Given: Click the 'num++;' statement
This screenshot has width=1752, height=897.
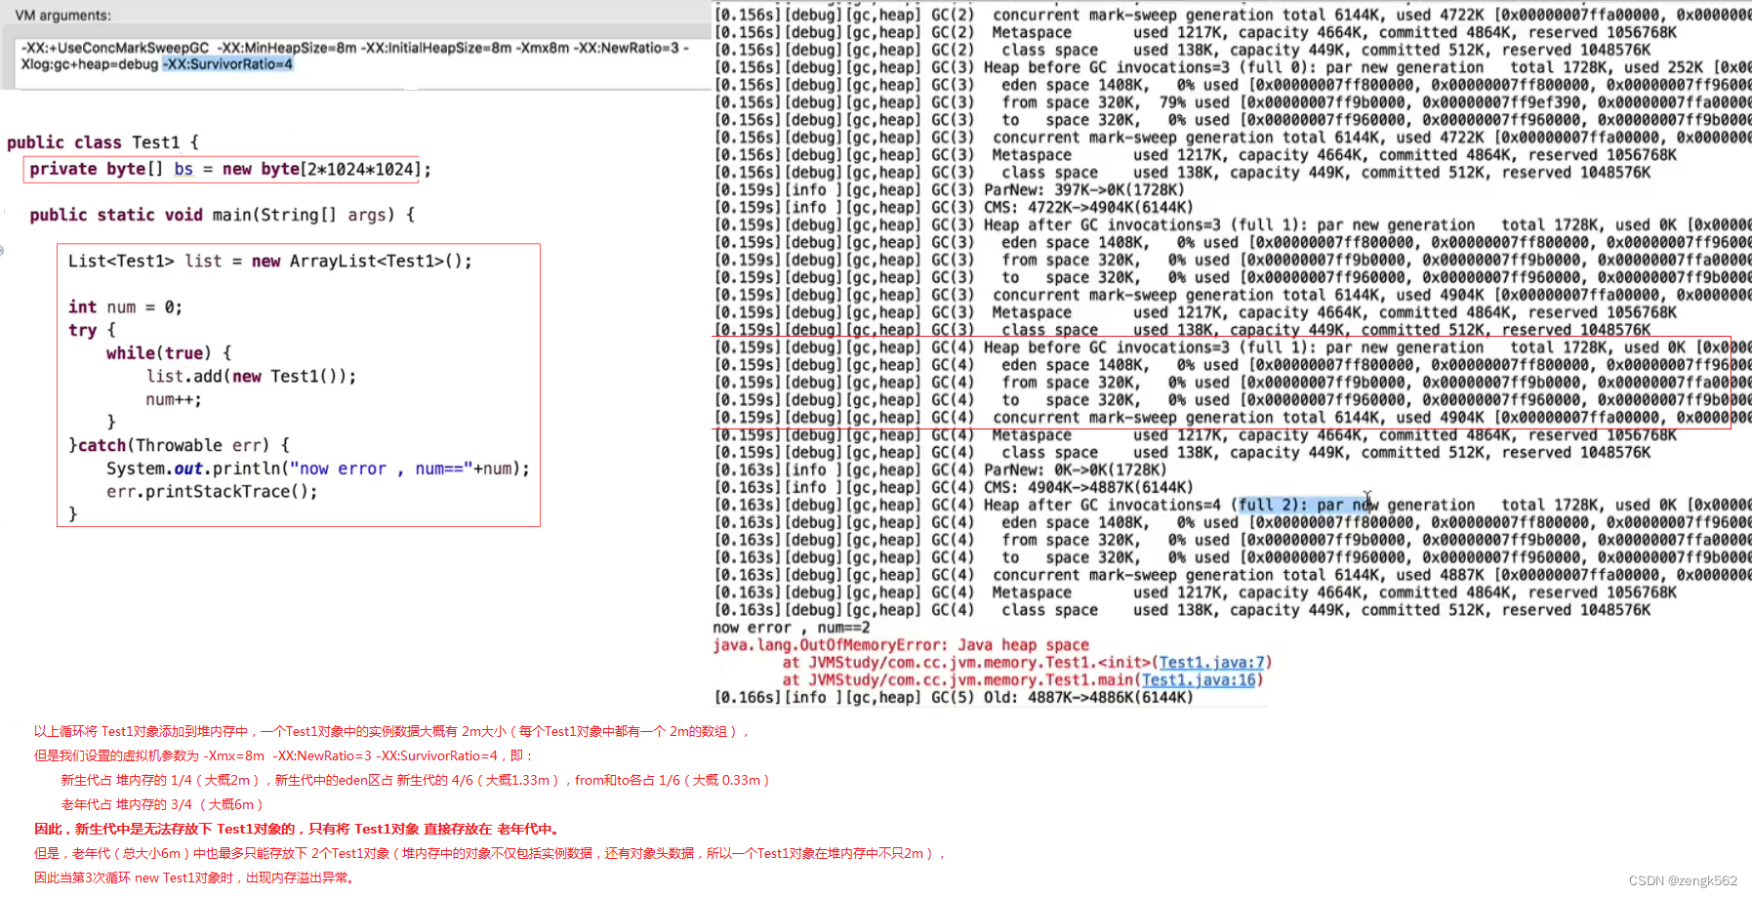Looking at the screenshot, I should pyautogui.click(x=174, y=400).
